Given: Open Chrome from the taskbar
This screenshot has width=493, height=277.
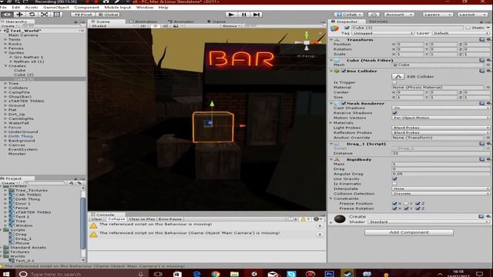Looking at the screenshot, I should [216, 274].
